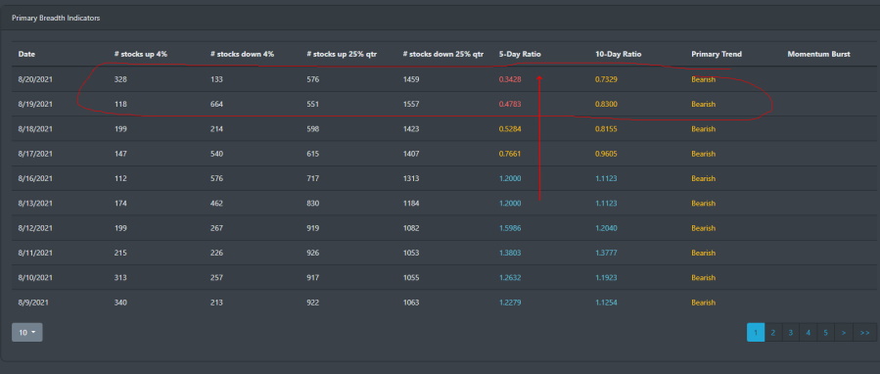Click 830 stocks up 25% qtr value

pyautogui.click(x=312, y=204)
